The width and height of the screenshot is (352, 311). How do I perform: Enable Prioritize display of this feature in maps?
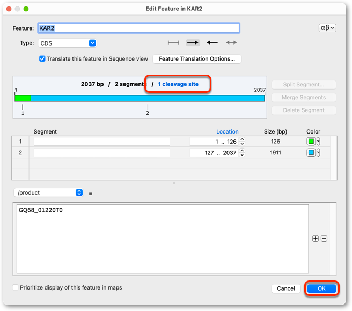[x=15, y=287]
